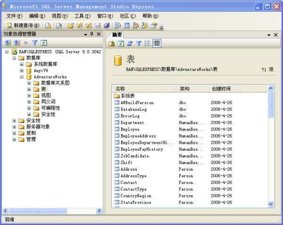The image size is (283, 225).
Task: Open the Object Explorer window position dropdown
Action: pyautogui.click(x=85, y=35)
